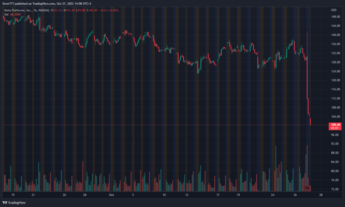
Task: Click the 96.00 price scale label
Action: [x=335, y=135]
